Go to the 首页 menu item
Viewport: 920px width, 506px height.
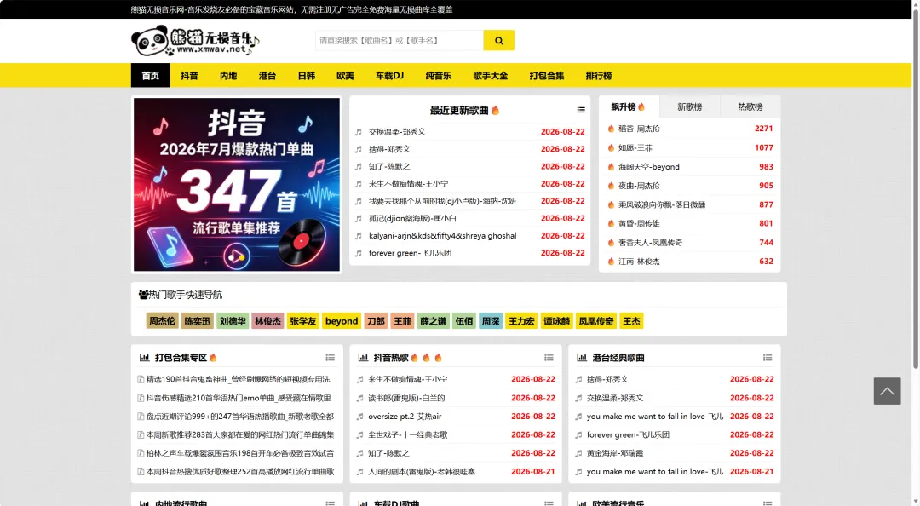(150, 75)
